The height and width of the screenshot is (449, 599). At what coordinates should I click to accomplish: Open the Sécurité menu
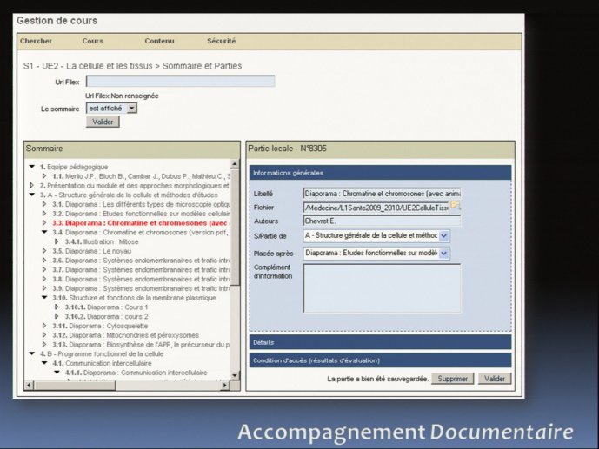(221, 41)
